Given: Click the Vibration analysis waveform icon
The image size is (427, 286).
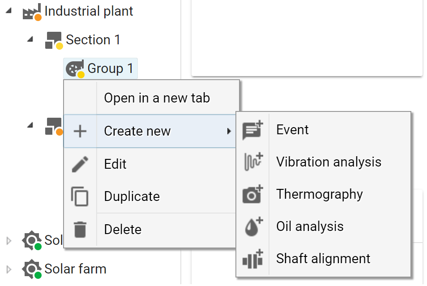Looking at the screenshot, I should pos(253,162).
